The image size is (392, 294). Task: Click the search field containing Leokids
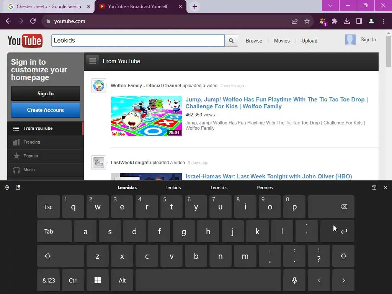[138, 41]
